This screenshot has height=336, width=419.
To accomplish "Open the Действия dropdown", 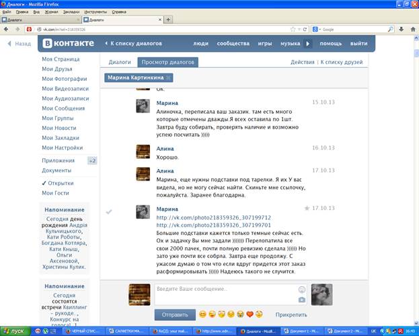I will 303,62.
